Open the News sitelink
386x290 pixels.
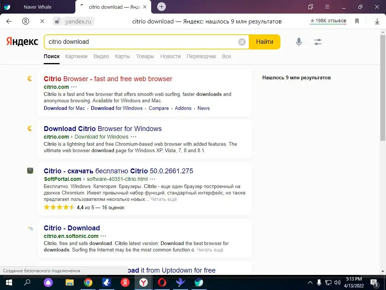pyautogui.click(x=204, y=108)
